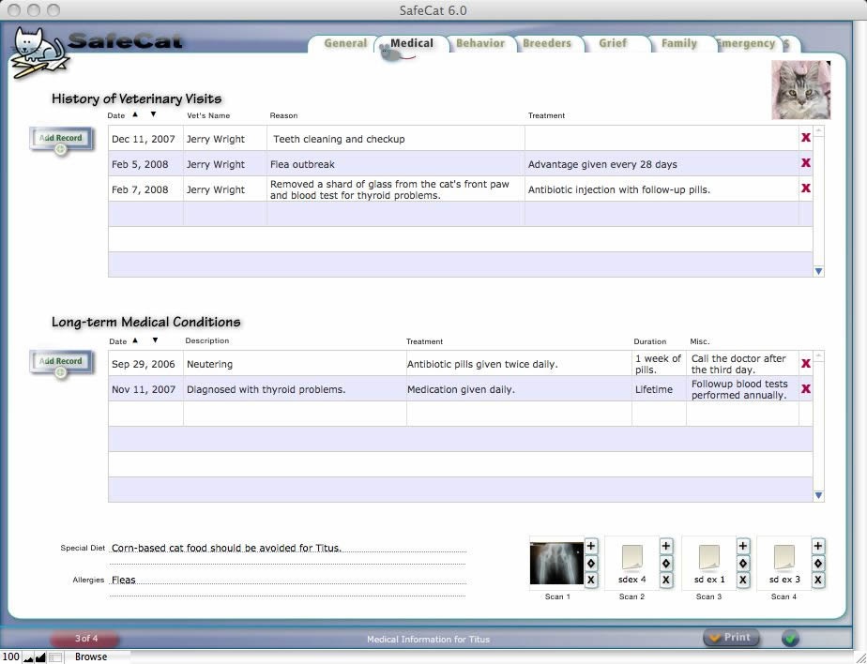Open Scan 2 with the diamond button
The image size is (867, 664).
(x=666, y=564)
